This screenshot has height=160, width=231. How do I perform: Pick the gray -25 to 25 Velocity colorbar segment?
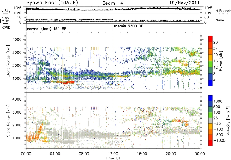(x=210, y=121)
